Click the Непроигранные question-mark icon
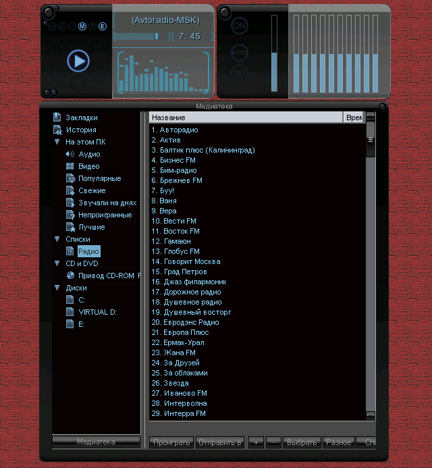 [x=70, y=215]
